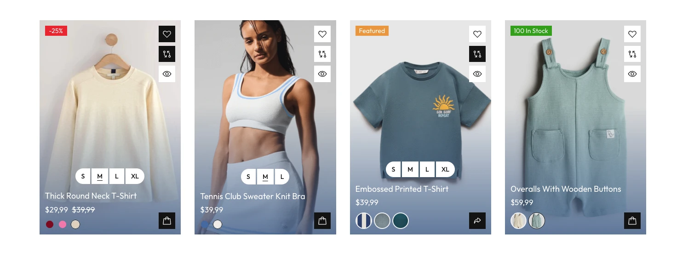Add Overalls With Wooden Buttons to cart
Viewport: 694px width, 273px height.
coord(632,221)
